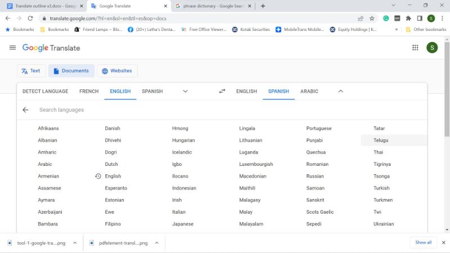
Task: Open the Google Translate main menu hamburger
Action: pyautogui.click(x=12, y=48)
